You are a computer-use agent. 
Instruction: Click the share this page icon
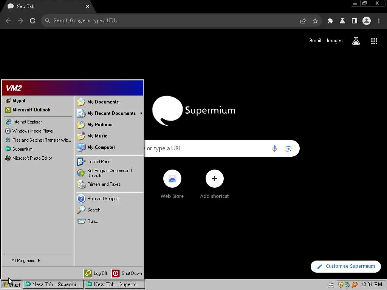pos(303,21)
